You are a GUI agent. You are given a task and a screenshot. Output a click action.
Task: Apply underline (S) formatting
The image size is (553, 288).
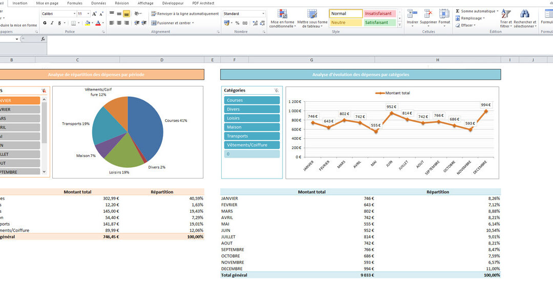(59, 23)
